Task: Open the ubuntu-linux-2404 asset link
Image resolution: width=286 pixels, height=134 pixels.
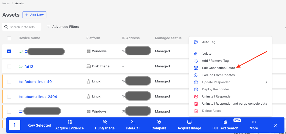Action: click(41, 97)
